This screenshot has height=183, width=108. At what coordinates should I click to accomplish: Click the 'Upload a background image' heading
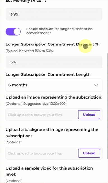pyautogui.click(x=52, y=133)
